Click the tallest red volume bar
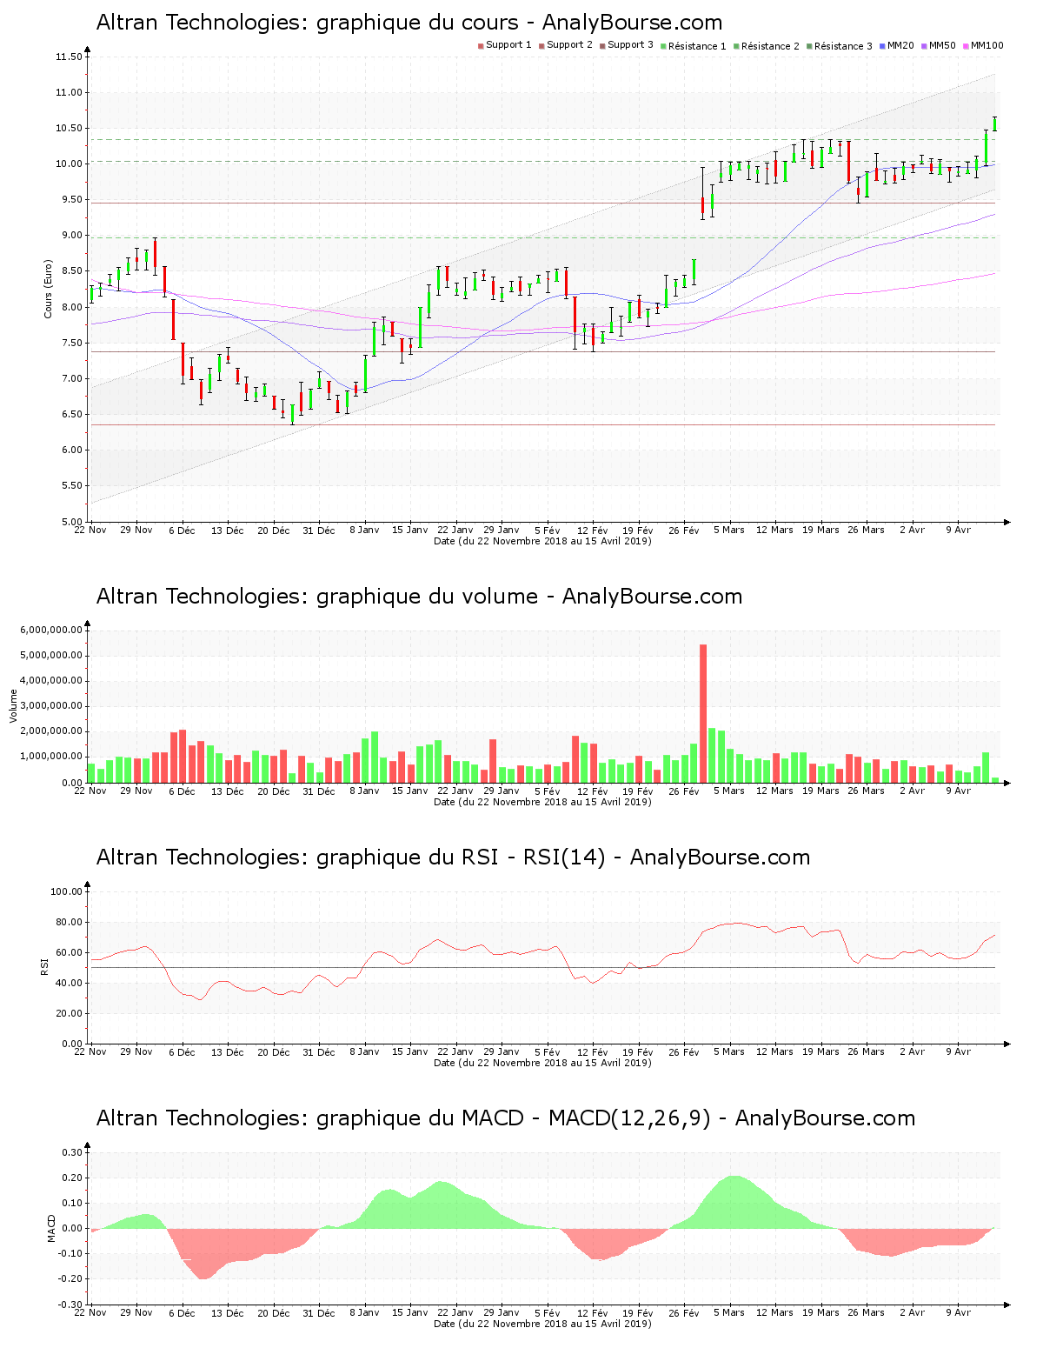Viewport: 1043px width, 1348px height. 703,713
